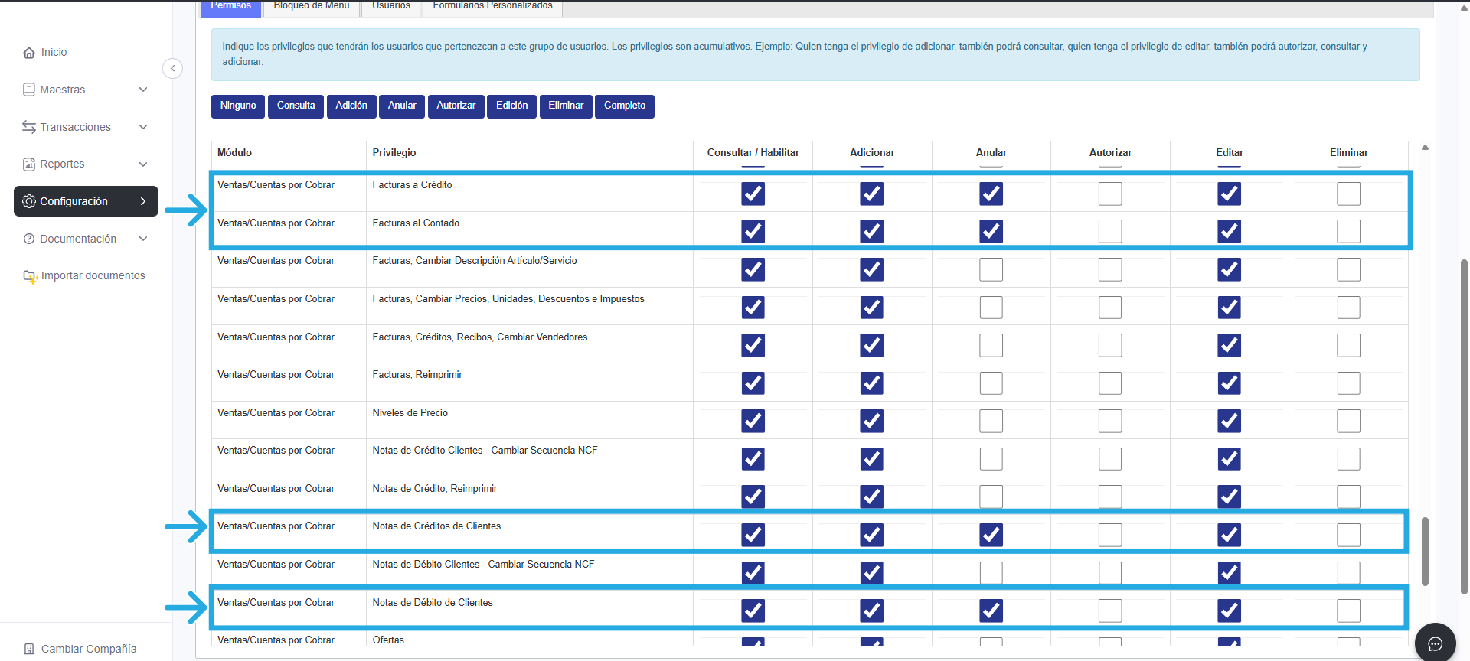
Task: Switch to the Usuarios tab
Action: pyautogui.click(x=390, y=6)
